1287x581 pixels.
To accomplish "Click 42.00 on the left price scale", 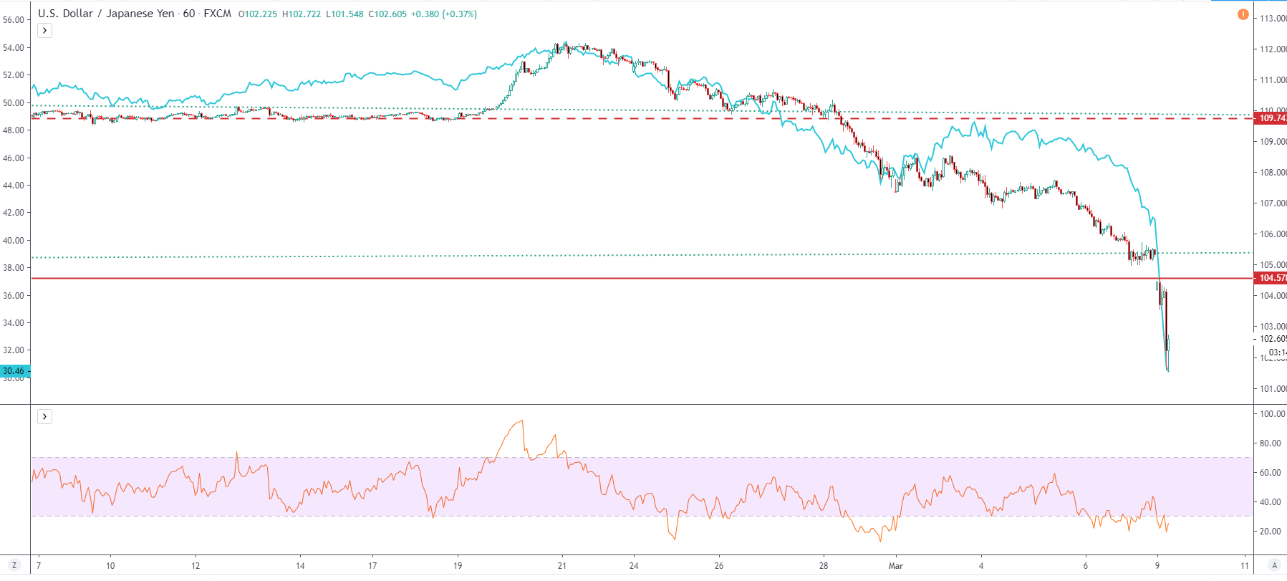I will (14, 213).
